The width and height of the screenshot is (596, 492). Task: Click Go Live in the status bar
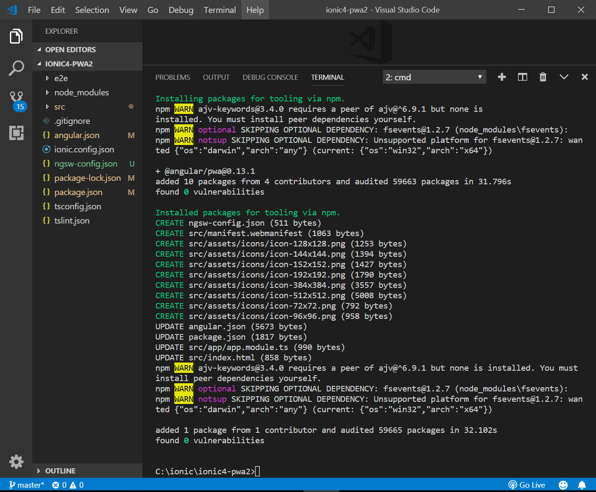click(527, 485)
